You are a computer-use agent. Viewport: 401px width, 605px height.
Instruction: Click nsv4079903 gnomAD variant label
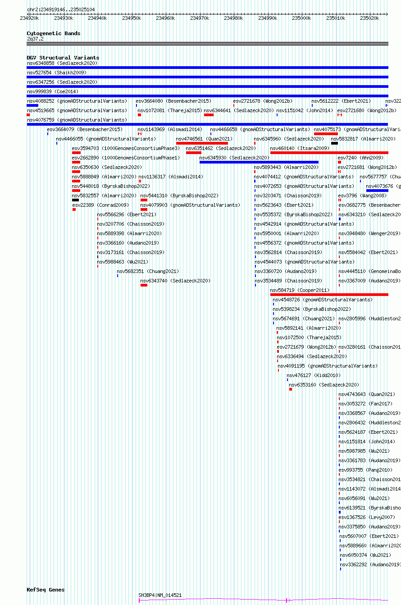[x=190, y=205]
